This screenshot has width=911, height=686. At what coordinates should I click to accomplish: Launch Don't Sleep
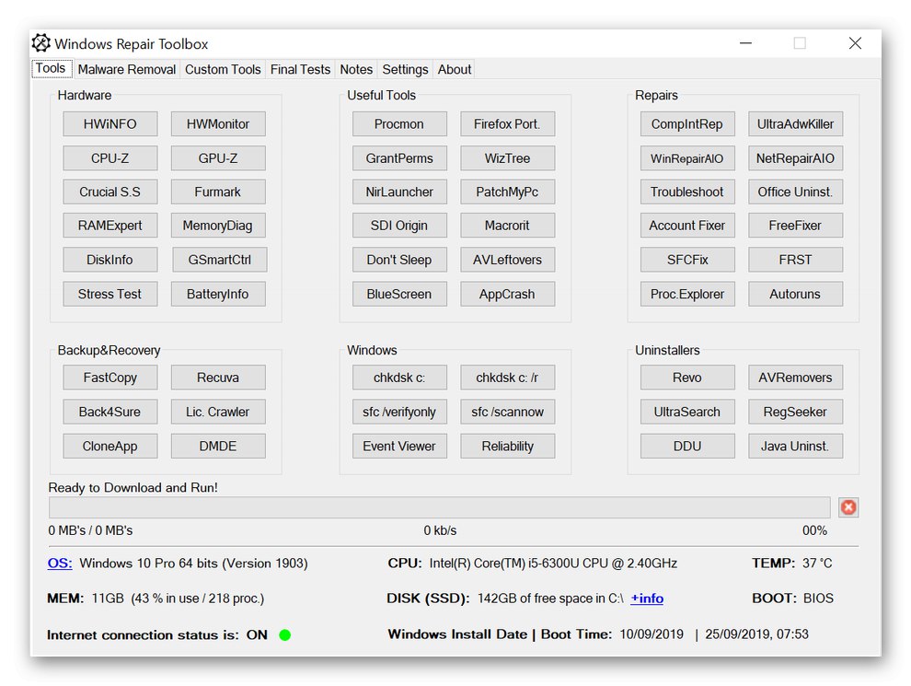[x=399, y=260]
